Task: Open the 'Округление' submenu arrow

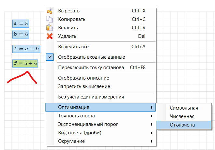Action: coord(151,141)
